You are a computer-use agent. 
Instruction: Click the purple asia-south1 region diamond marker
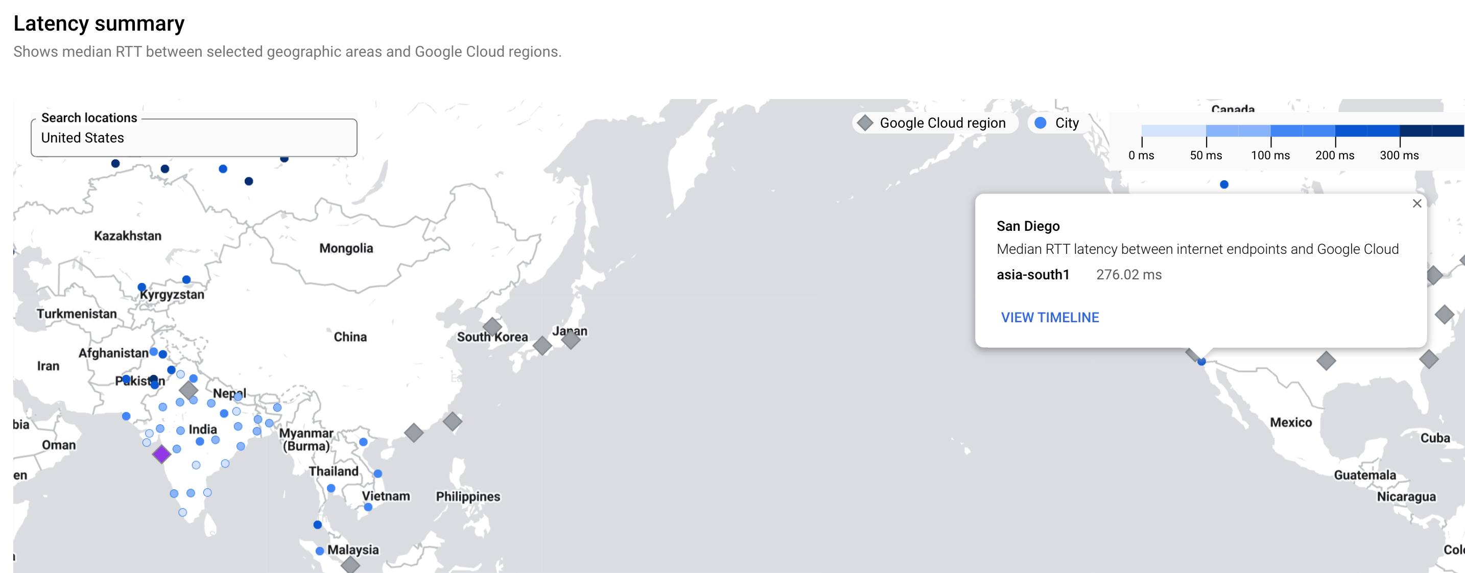click(161, 453)
